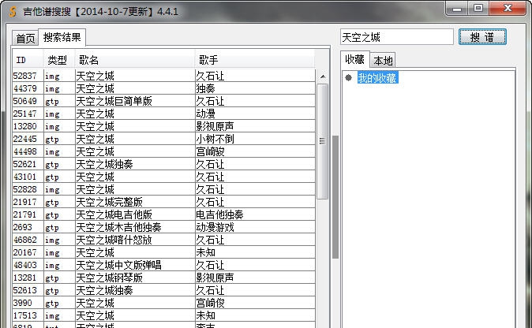Click the 搜谱 search button
Image resolution: width=532 pixels, height=328 pixels.
pos(482,37)
